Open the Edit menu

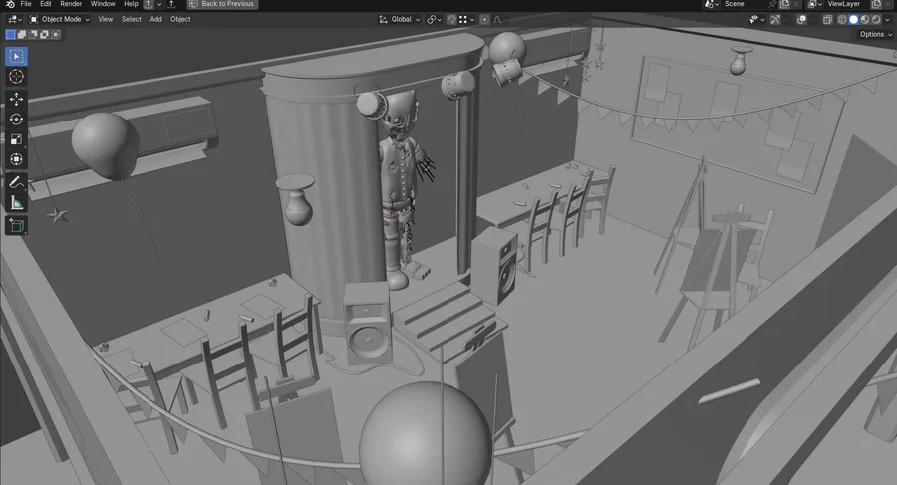tap(46, 3)
